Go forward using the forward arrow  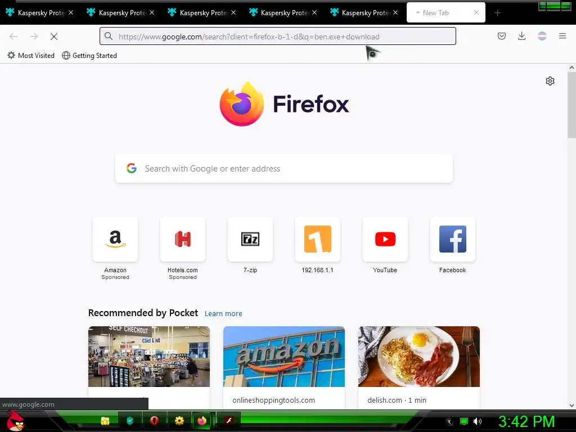[34, 37]
